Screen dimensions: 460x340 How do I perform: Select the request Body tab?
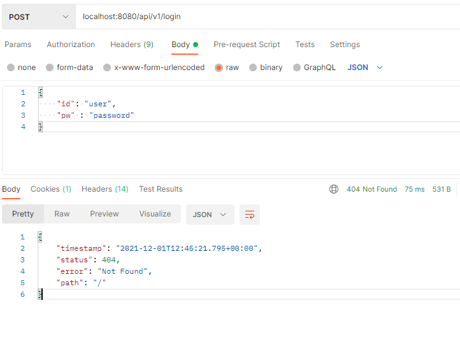tap(185, 45)
